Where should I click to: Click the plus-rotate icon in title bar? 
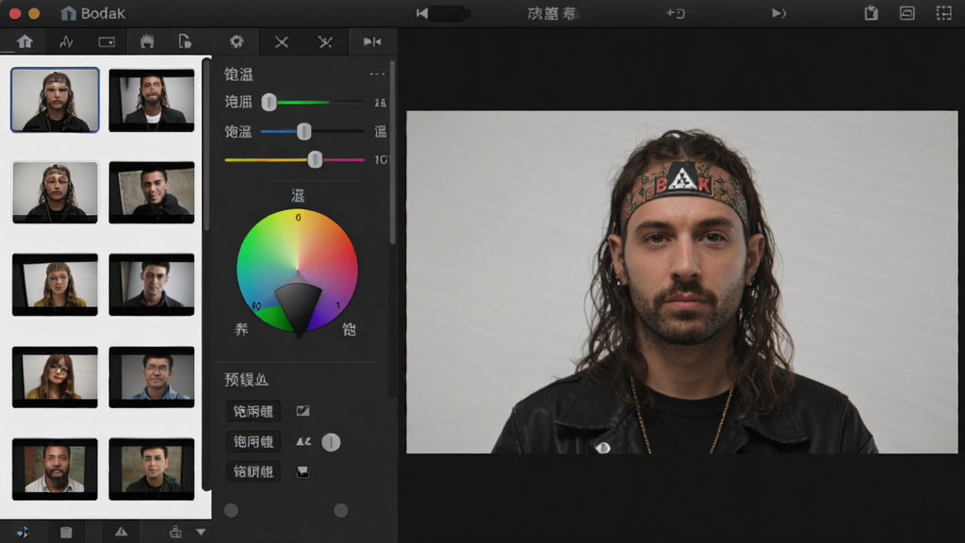point(675,13)
